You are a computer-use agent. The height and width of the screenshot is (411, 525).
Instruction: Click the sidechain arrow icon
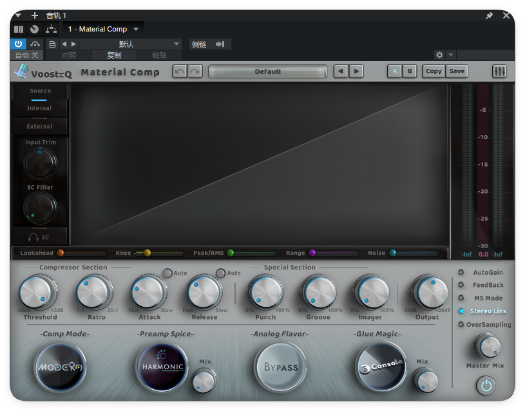pyautogui.click(x=220, y=44)
